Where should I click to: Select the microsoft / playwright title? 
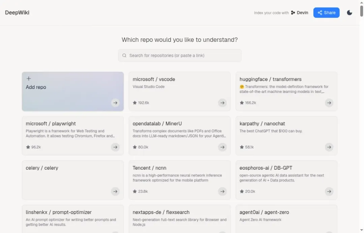[51, 124]
